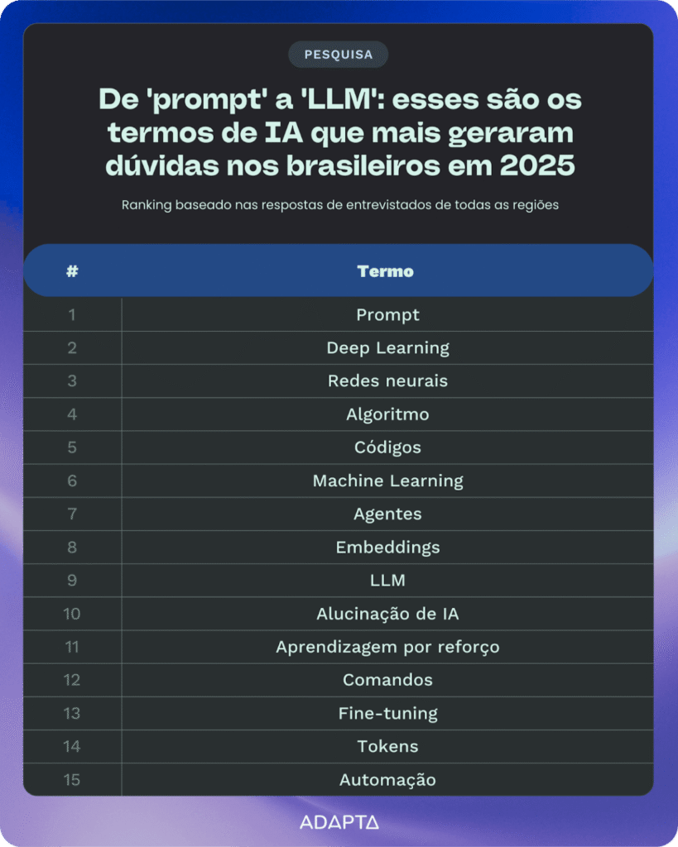Click the infographic headline about AI terms

coord(339,132)
